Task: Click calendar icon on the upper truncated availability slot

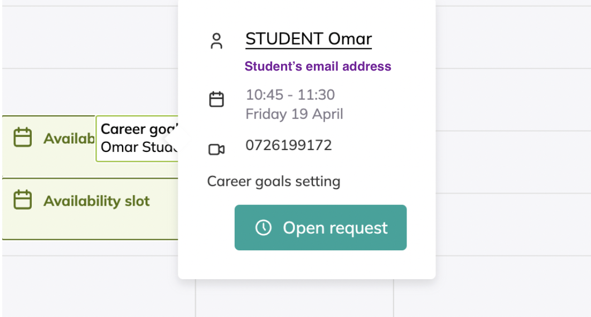Action: click(22, 137)
